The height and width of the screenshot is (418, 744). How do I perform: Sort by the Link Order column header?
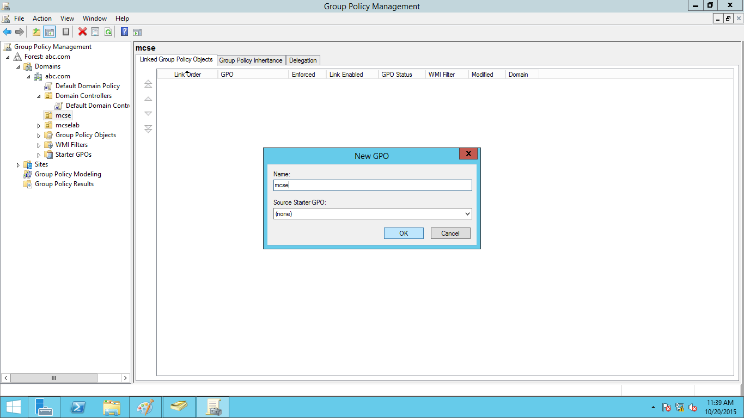(x=187, y=75)
